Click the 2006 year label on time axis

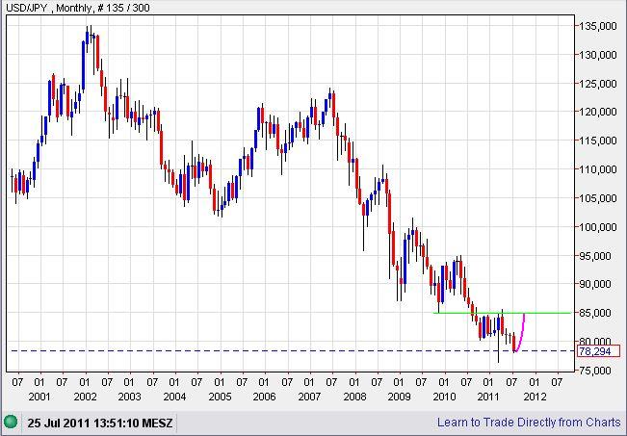point(264,397)
